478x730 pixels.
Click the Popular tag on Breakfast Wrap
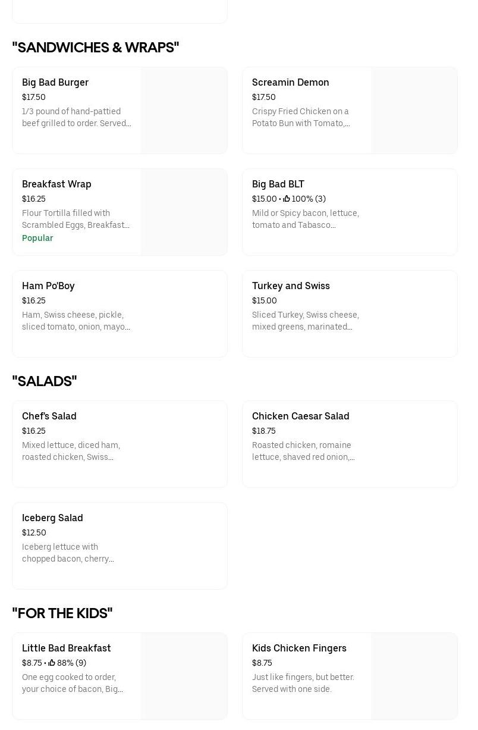coord(37,238)
